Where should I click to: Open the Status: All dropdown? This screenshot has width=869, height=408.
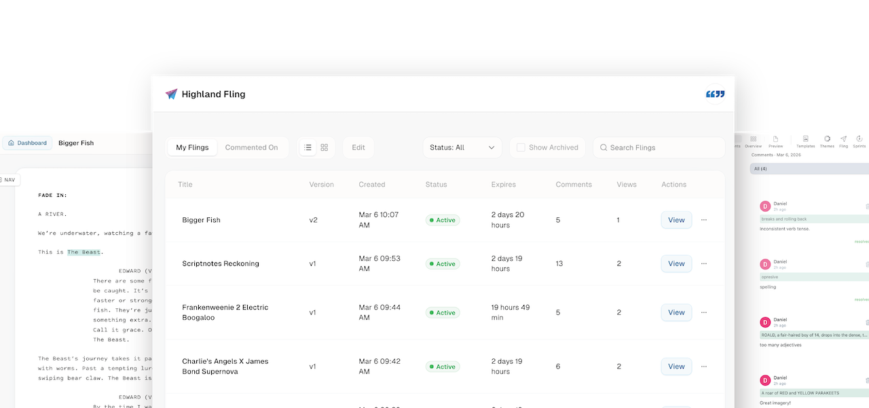click(x=462, y=147)
